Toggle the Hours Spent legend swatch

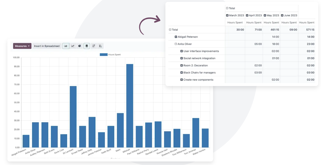click(104, 55)
